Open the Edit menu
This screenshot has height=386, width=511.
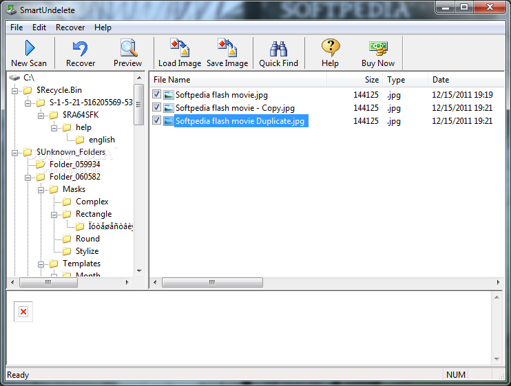click(x=39, y=28)
